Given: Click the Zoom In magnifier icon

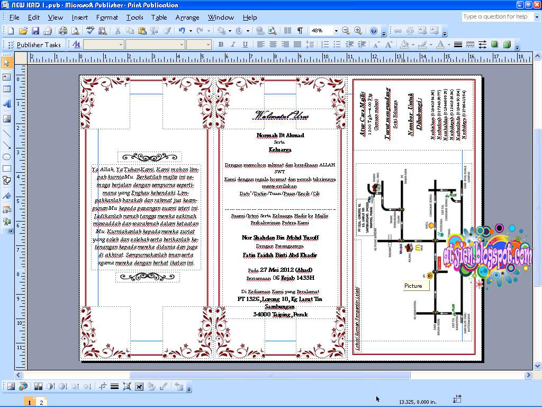Looking at the screenshot, I should [x=358, y=31].
